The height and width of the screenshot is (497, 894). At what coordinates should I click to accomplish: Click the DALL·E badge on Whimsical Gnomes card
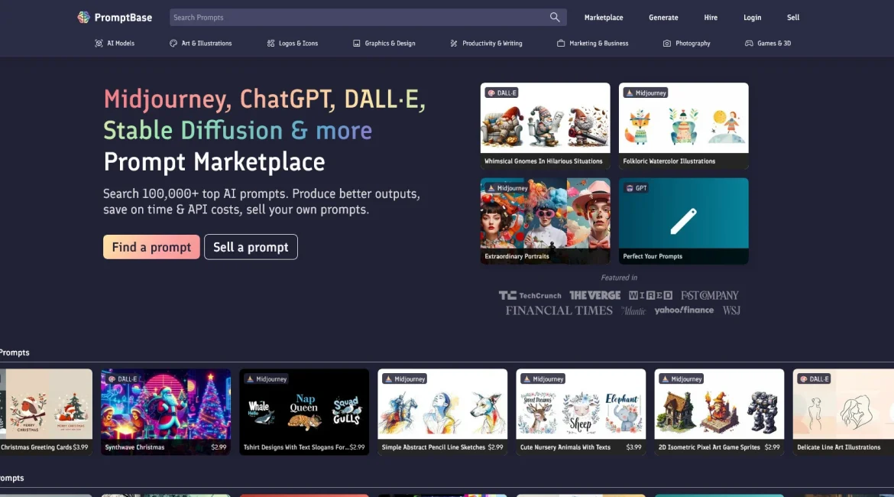502,93
